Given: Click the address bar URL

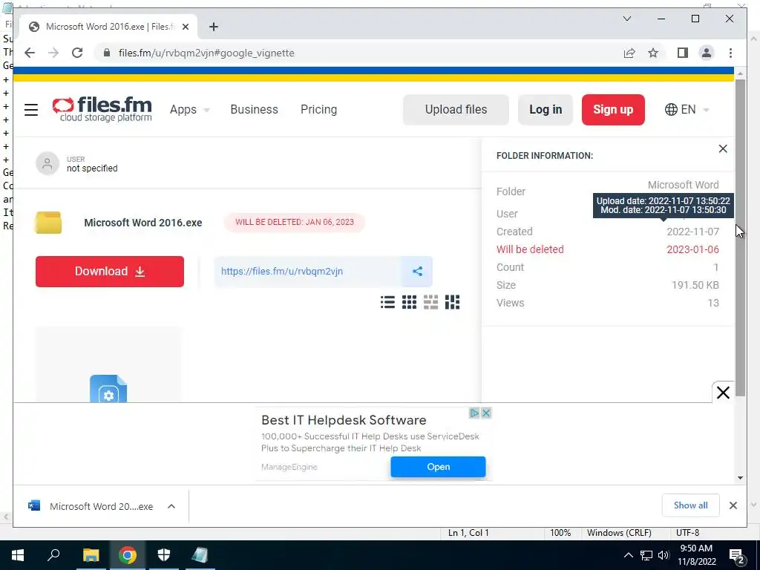Looking at the screenshot, I should tap(206, 53).
